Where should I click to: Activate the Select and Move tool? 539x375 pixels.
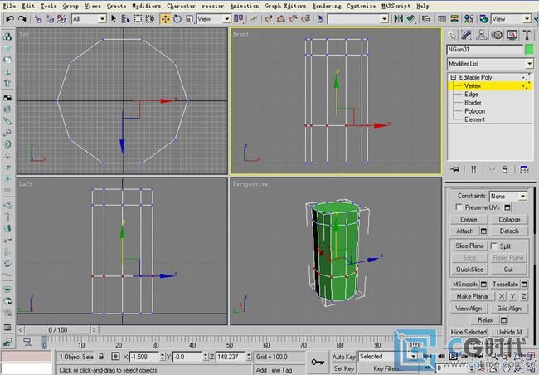(x=165, y=19)
